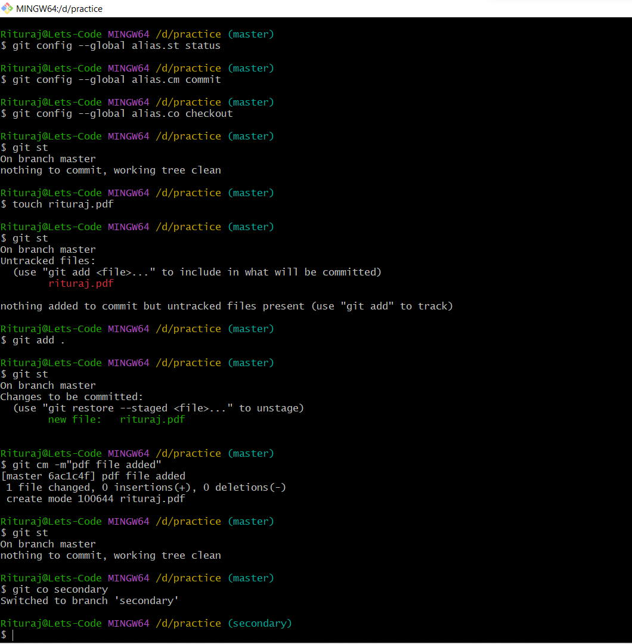The height and width of the screenshot is (644, 632).
Task: Select the 'git config --global alias.co checkout' command
Action: pyautogui.click(x=122, y=114)
